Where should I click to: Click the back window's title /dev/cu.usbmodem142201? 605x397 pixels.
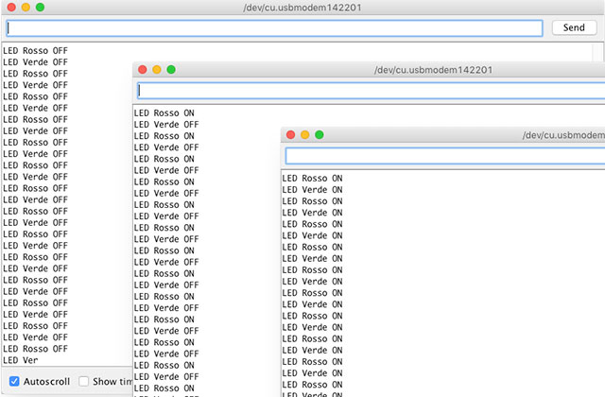point(302,8)
